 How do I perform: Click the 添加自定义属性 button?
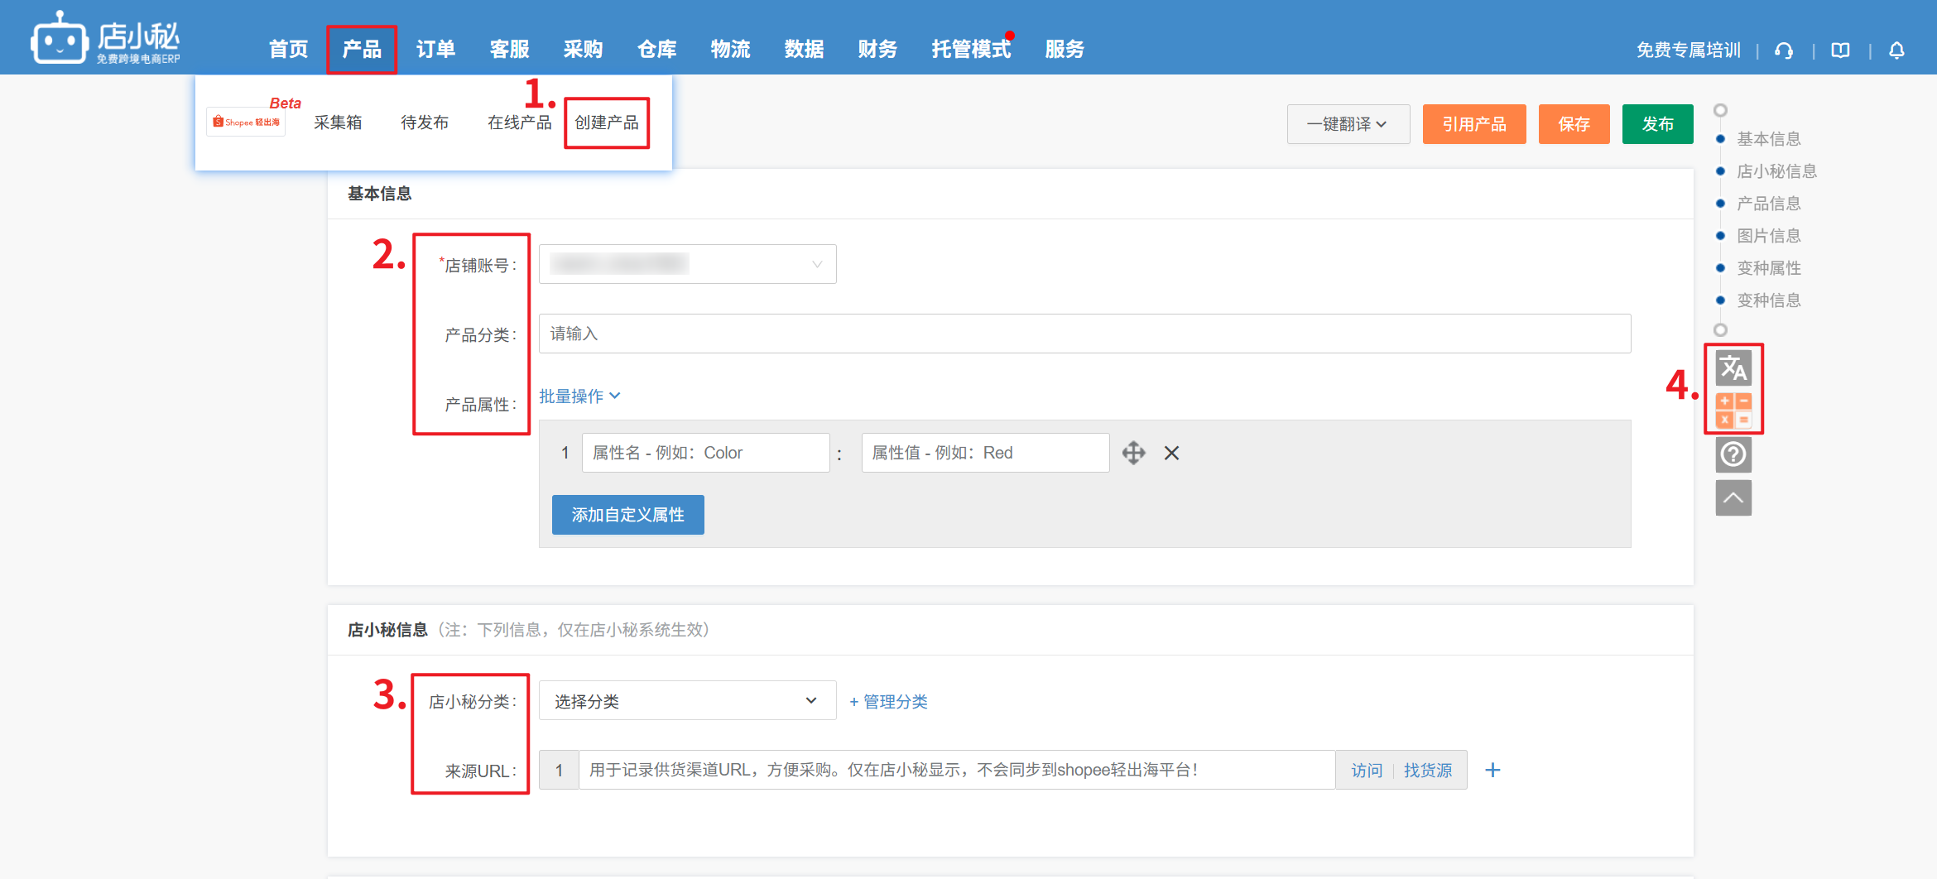click(x=627, y=515)
